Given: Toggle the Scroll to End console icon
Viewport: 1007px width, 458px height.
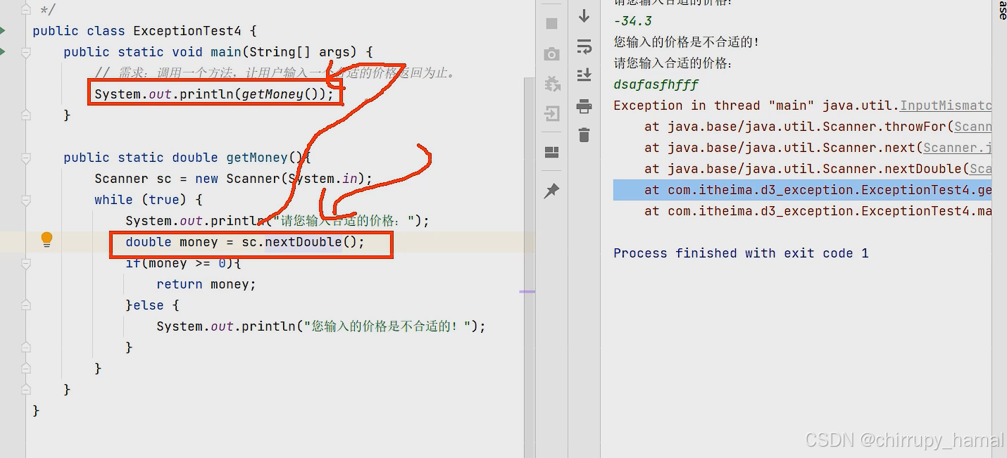Looking at the screenshot, I should point(584,75).
